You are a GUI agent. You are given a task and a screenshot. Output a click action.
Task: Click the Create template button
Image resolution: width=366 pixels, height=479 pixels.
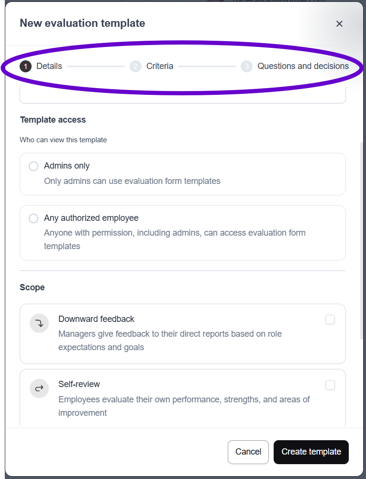[311, 452]
